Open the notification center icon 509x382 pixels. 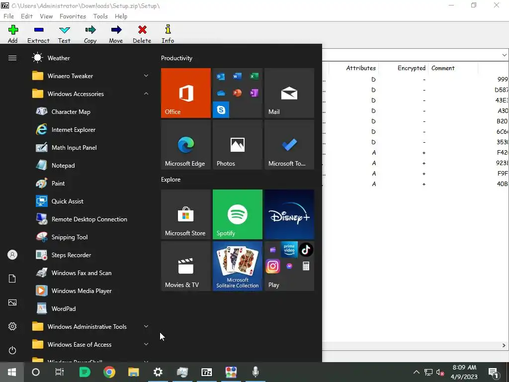pos(494,372)
